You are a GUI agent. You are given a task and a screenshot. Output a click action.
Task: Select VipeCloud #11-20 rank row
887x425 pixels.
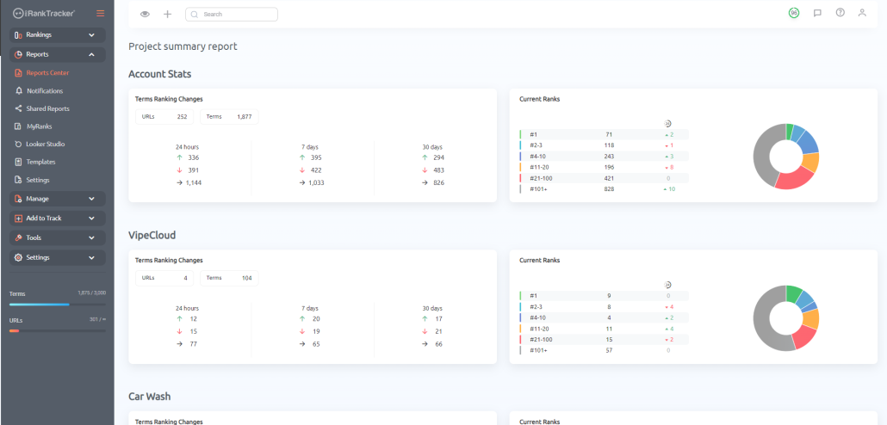point(605,329)
